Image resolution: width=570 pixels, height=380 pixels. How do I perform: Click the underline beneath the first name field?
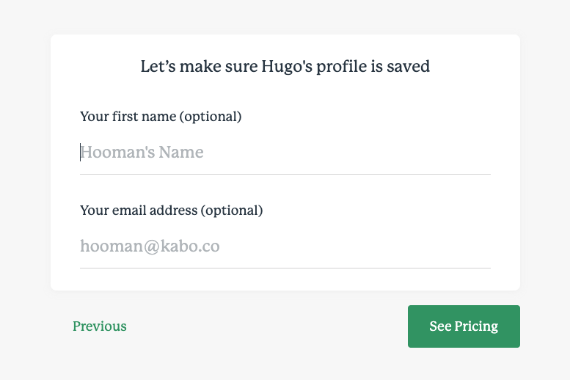(285, 174)
